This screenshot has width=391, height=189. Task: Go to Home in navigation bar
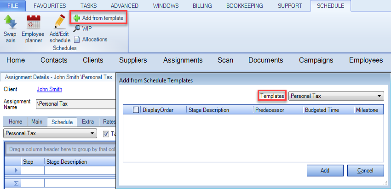click(x=16, y=60)
